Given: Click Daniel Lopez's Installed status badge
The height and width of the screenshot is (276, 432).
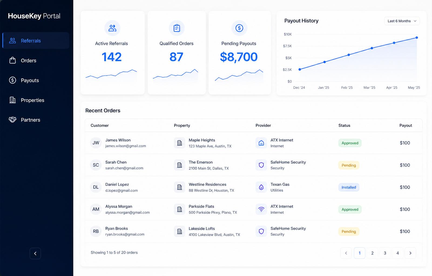Looking at the screenshot, I should click(x=349, y=187).
